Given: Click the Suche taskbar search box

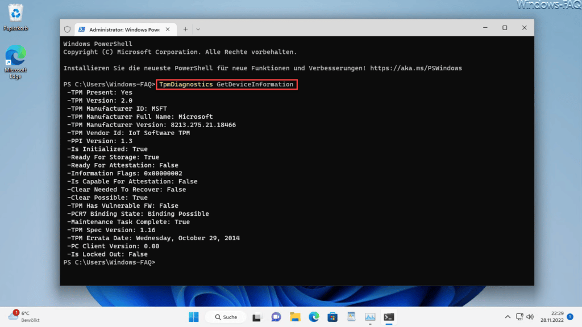Looking at the screenshot, I should point(226,317).
